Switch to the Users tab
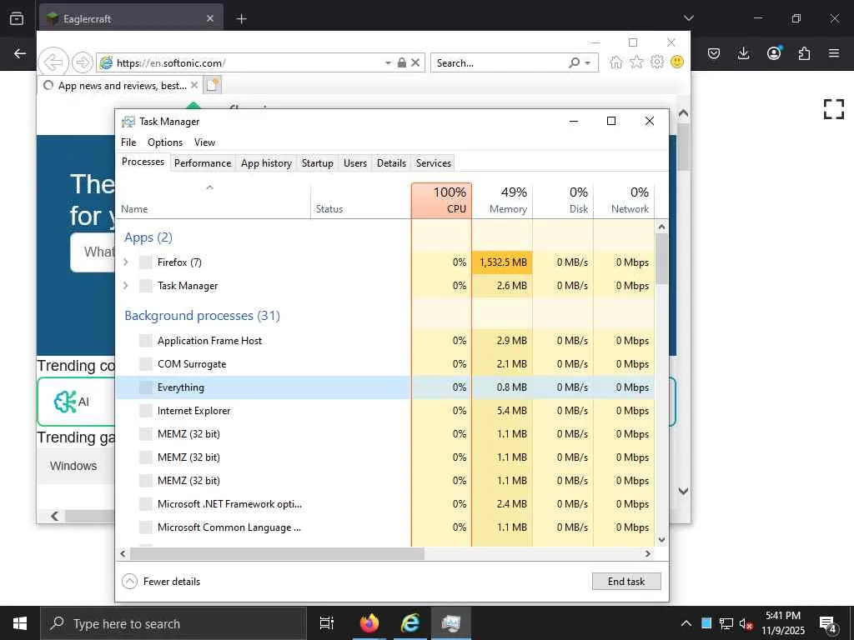The width and height of the screenshot is (854, 640). (x=355, y=163)
